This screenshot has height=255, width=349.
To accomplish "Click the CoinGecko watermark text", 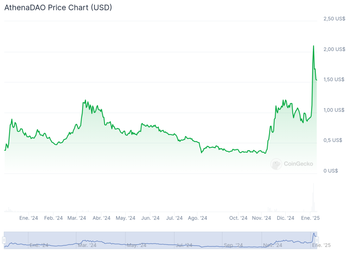I will pyautogui.click(x=299, y=164).
